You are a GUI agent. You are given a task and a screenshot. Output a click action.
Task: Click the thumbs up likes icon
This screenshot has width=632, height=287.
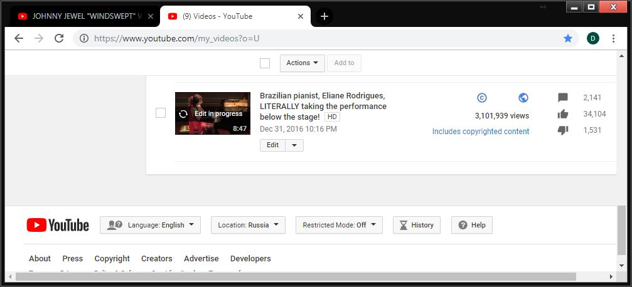[563, 114]
